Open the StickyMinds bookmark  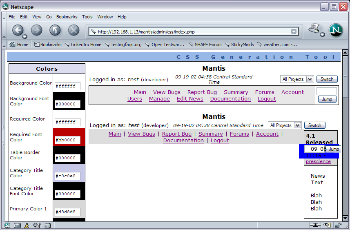239,45
